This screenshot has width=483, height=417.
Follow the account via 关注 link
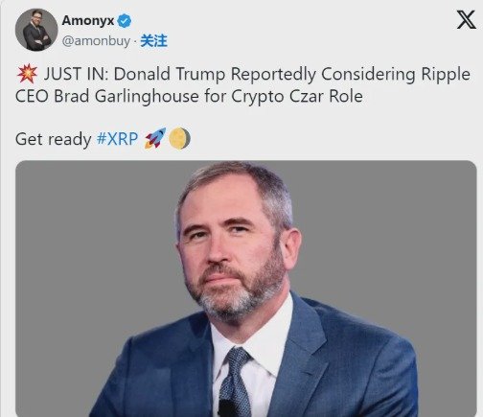click(x=153, y=41)
